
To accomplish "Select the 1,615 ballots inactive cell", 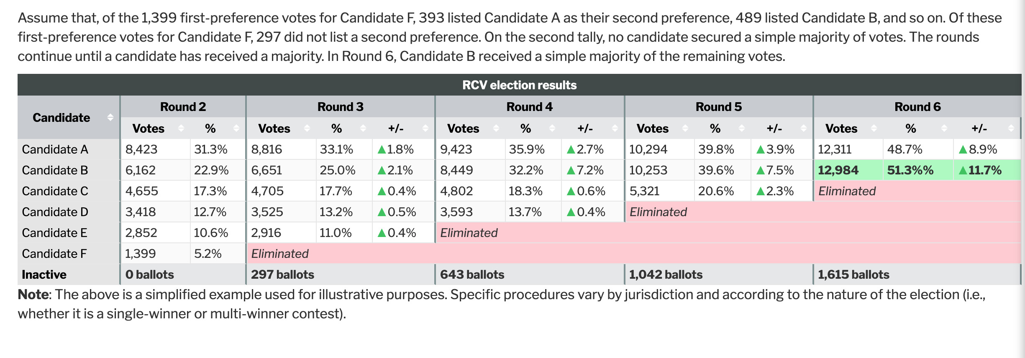I will coord(853,275).
